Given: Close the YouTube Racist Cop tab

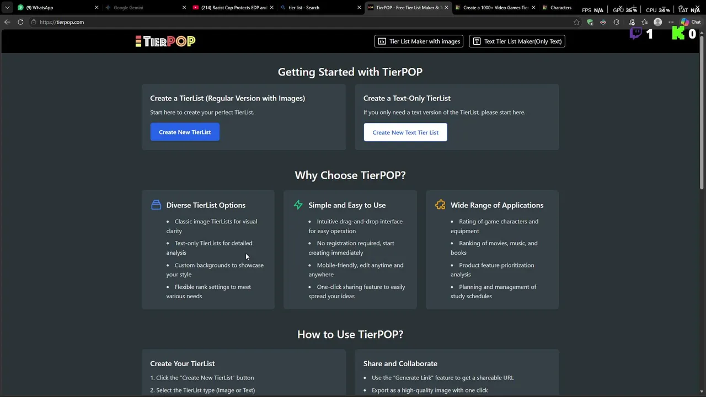Looking at the screenshot, I should [x=272, y=8].
